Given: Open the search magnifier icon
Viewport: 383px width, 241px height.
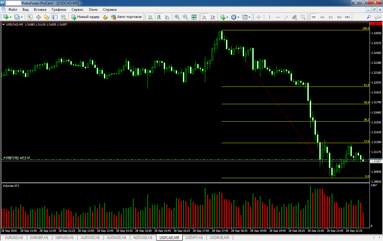Looking at the screenshot, I should [x=369, y=17].
